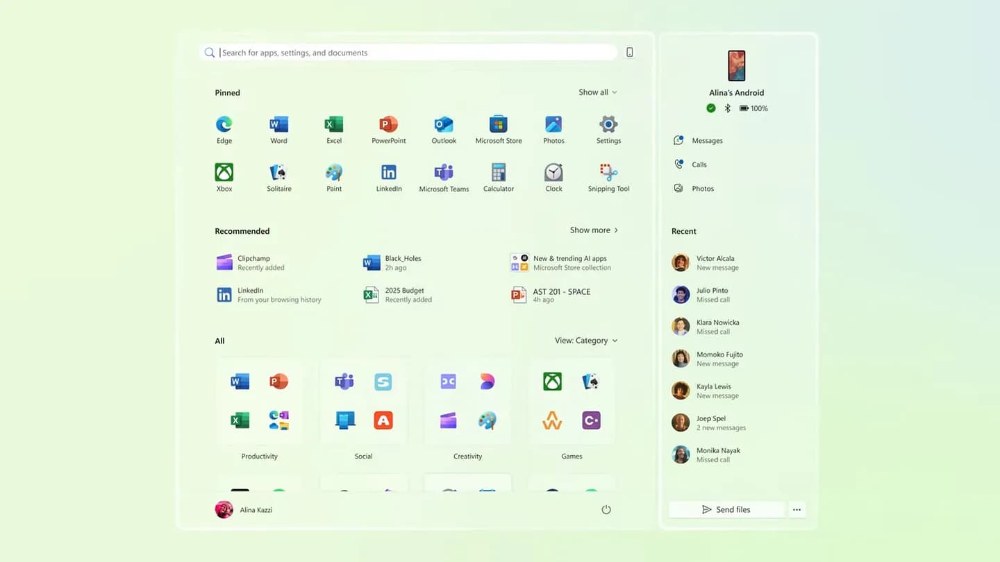The height and width of the screenshot is (562, 1000).
Task: Open Kayla Lewis new message
Action: [x=705, y=391]
